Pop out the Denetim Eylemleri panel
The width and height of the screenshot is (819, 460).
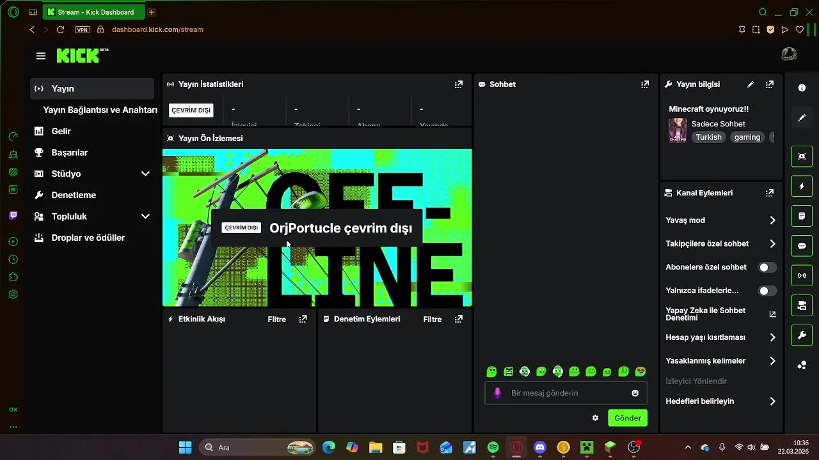pyautogui.click(x=459, y=319)
